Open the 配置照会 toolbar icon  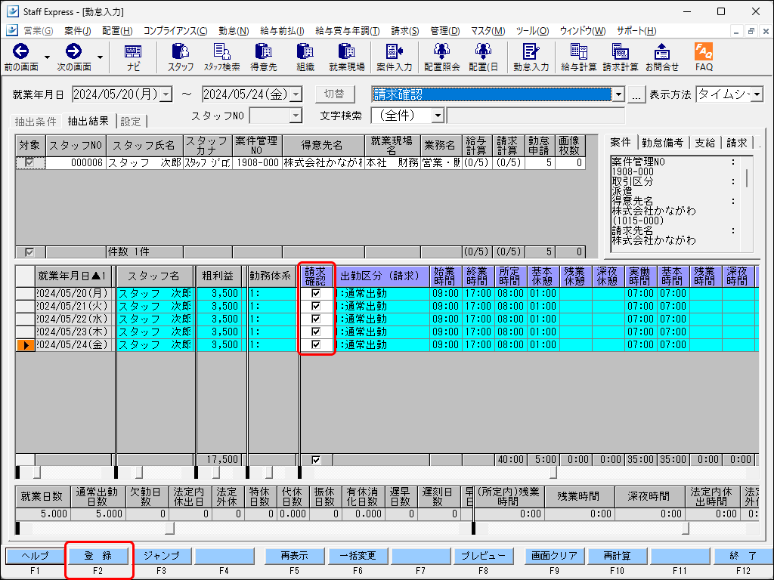441,57
